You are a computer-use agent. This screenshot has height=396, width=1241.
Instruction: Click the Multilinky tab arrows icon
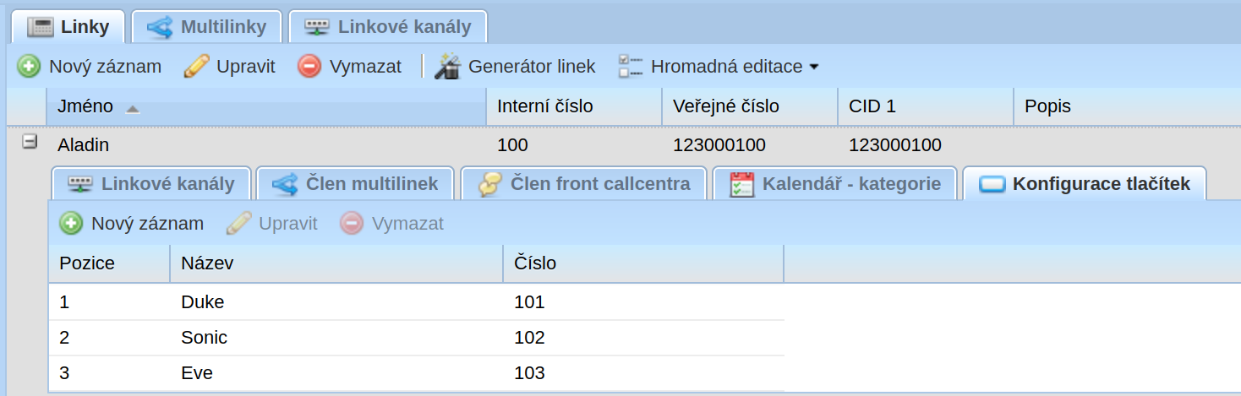click(x=160, y=27)
